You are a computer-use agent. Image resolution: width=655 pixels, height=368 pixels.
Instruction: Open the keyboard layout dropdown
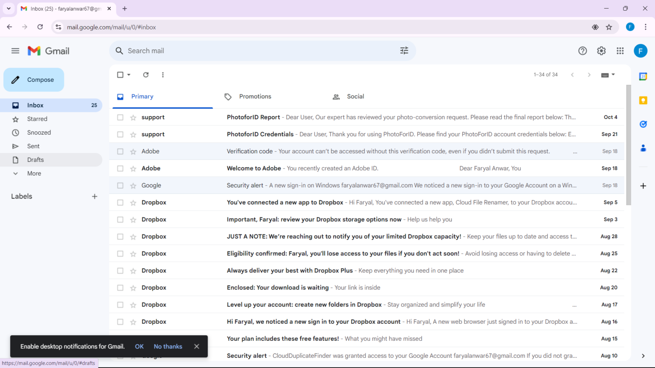608,75
